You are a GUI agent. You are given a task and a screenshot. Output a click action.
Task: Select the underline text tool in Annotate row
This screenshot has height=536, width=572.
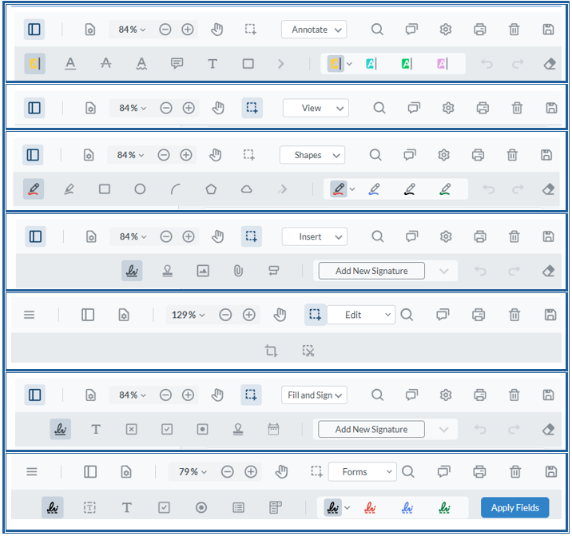coord(70,64)
